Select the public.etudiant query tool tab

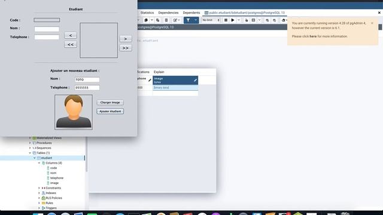point(245,13)
